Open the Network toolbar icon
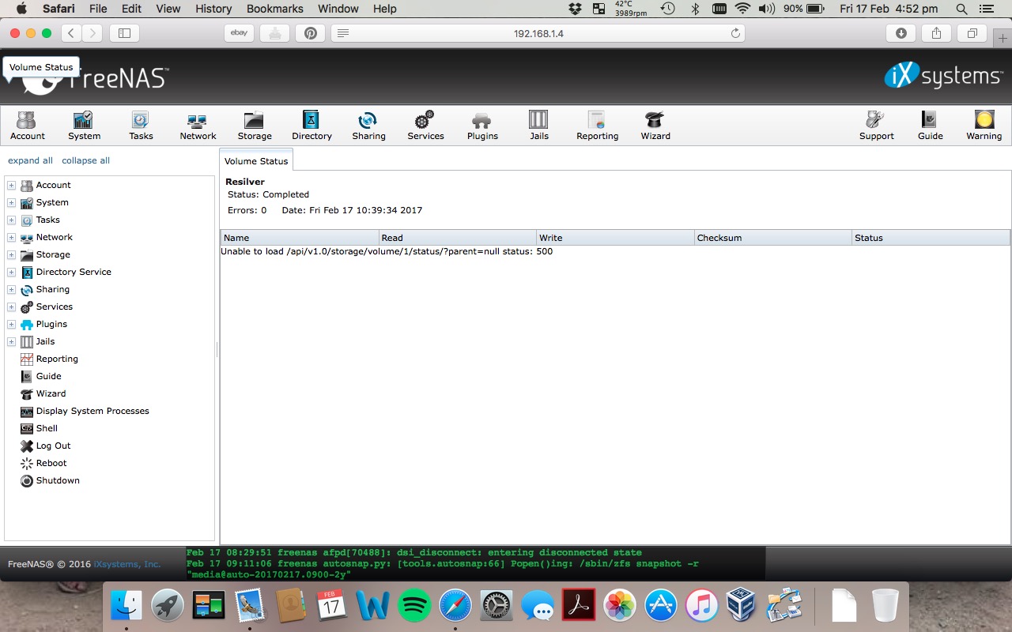 pyautogui.click(x=198, y=126)
